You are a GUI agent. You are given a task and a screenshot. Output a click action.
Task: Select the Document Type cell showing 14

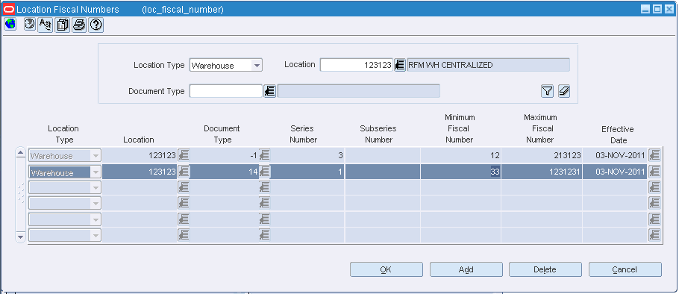225,172
